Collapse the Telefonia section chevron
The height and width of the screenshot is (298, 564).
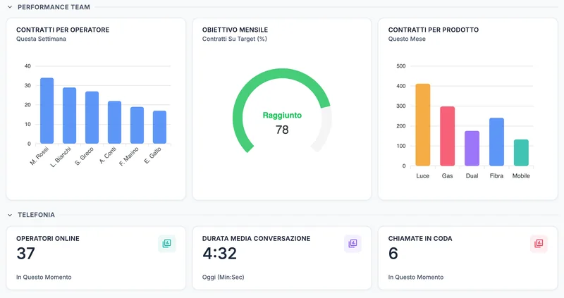(x=10, y=215)
